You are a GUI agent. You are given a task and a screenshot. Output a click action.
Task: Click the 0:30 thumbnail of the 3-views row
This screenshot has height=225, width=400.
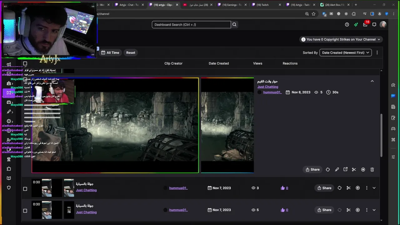(47, 188)
